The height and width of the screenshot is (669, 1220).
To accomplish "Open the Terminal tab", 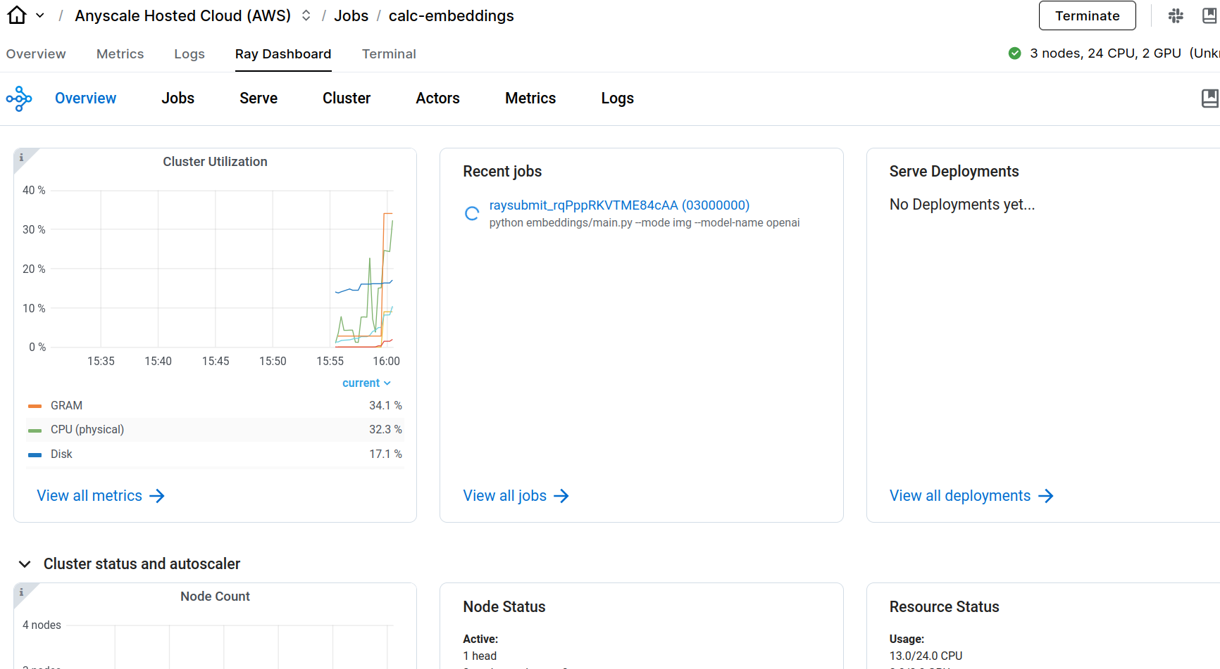I will pyautogui.click(x=389, y=54).
